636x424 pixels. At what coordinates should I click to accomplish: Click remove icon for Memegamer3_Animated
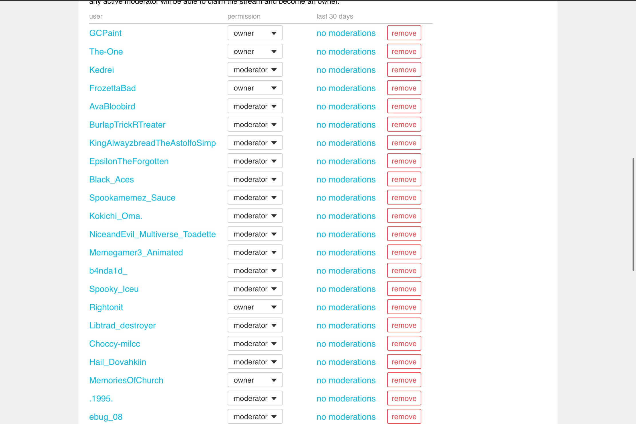click(x=403, y=252)
